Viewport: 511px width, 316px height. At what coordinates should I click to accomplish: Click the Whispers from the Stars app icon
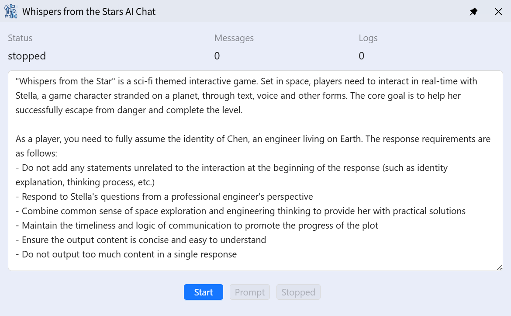pyautogui.click(x=11, y=11)
